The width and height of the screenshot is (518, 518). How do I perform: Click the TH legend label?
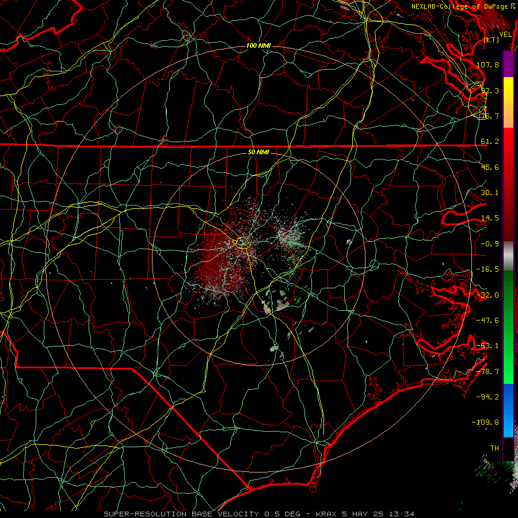494,448
